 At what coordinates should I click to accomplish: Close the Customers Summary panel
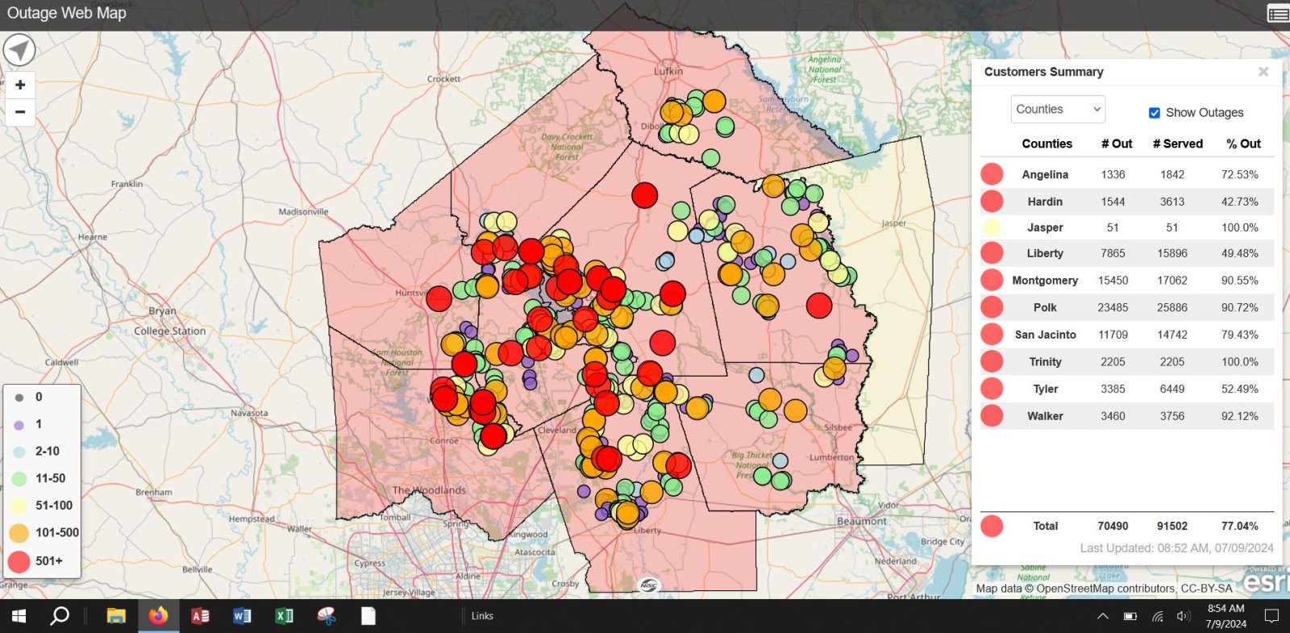1263,72
